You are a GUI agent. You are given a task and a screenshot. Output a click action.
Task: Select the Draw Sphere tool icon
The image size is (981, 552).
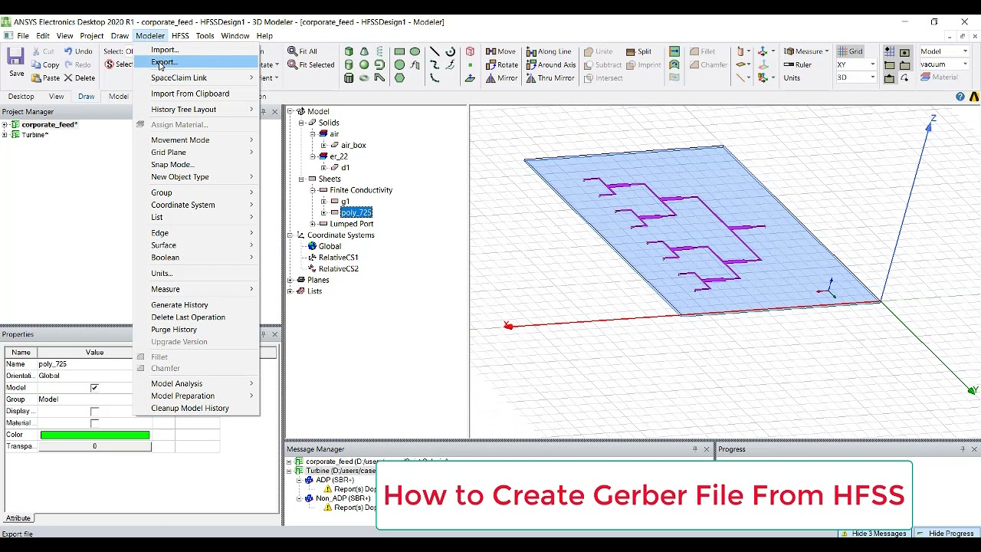coord(364,65)
